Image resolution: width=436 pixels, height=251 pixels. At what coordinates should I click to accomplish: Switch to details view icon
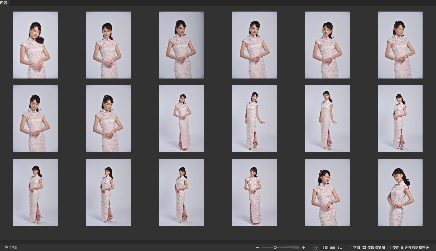point(333,248)
